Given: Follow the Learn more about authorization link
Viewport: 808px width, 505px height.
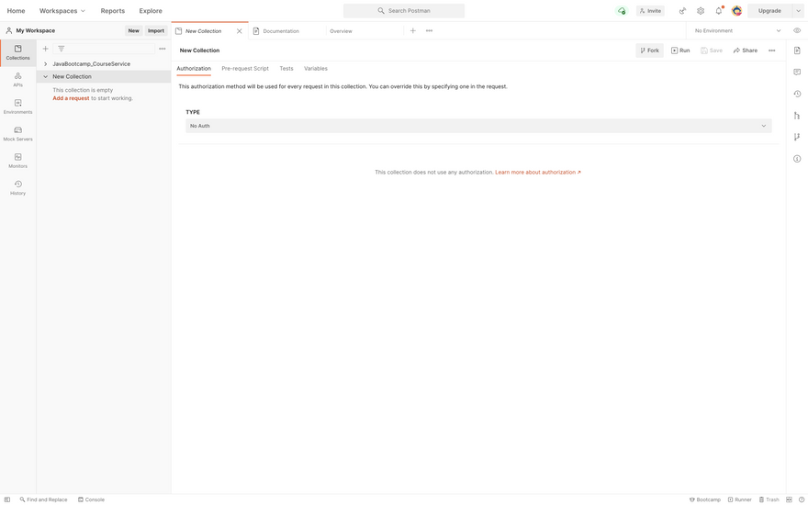Looking at the screenshot, I should point(537,173).
